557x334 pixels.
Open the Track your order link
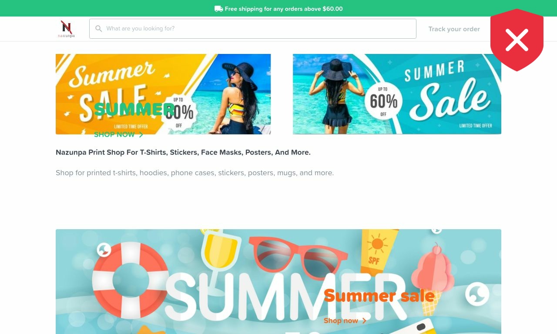[x=454, y=29]
